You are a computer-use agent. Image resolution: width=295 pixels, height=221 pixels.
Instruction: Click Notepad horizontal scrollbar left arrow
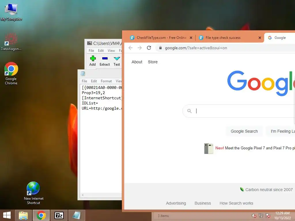point(83,195)
